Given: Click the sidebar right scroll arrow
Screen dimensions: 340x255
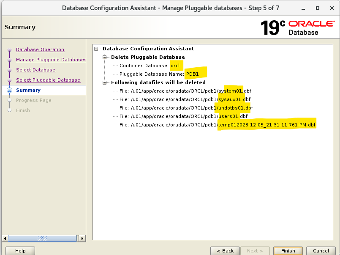Looking at the screenshot, I should pos(82,238).
